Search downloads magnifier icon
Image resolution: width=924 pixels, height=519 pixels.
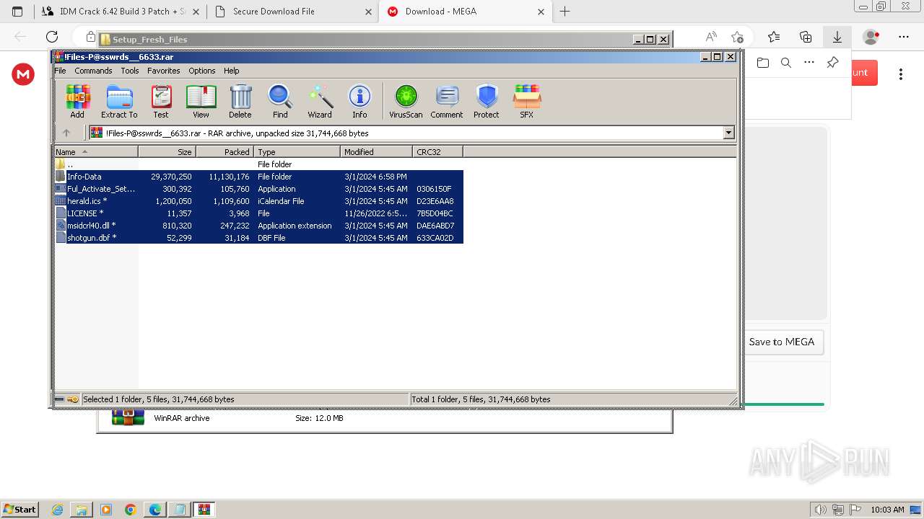(x=786, y=63)
